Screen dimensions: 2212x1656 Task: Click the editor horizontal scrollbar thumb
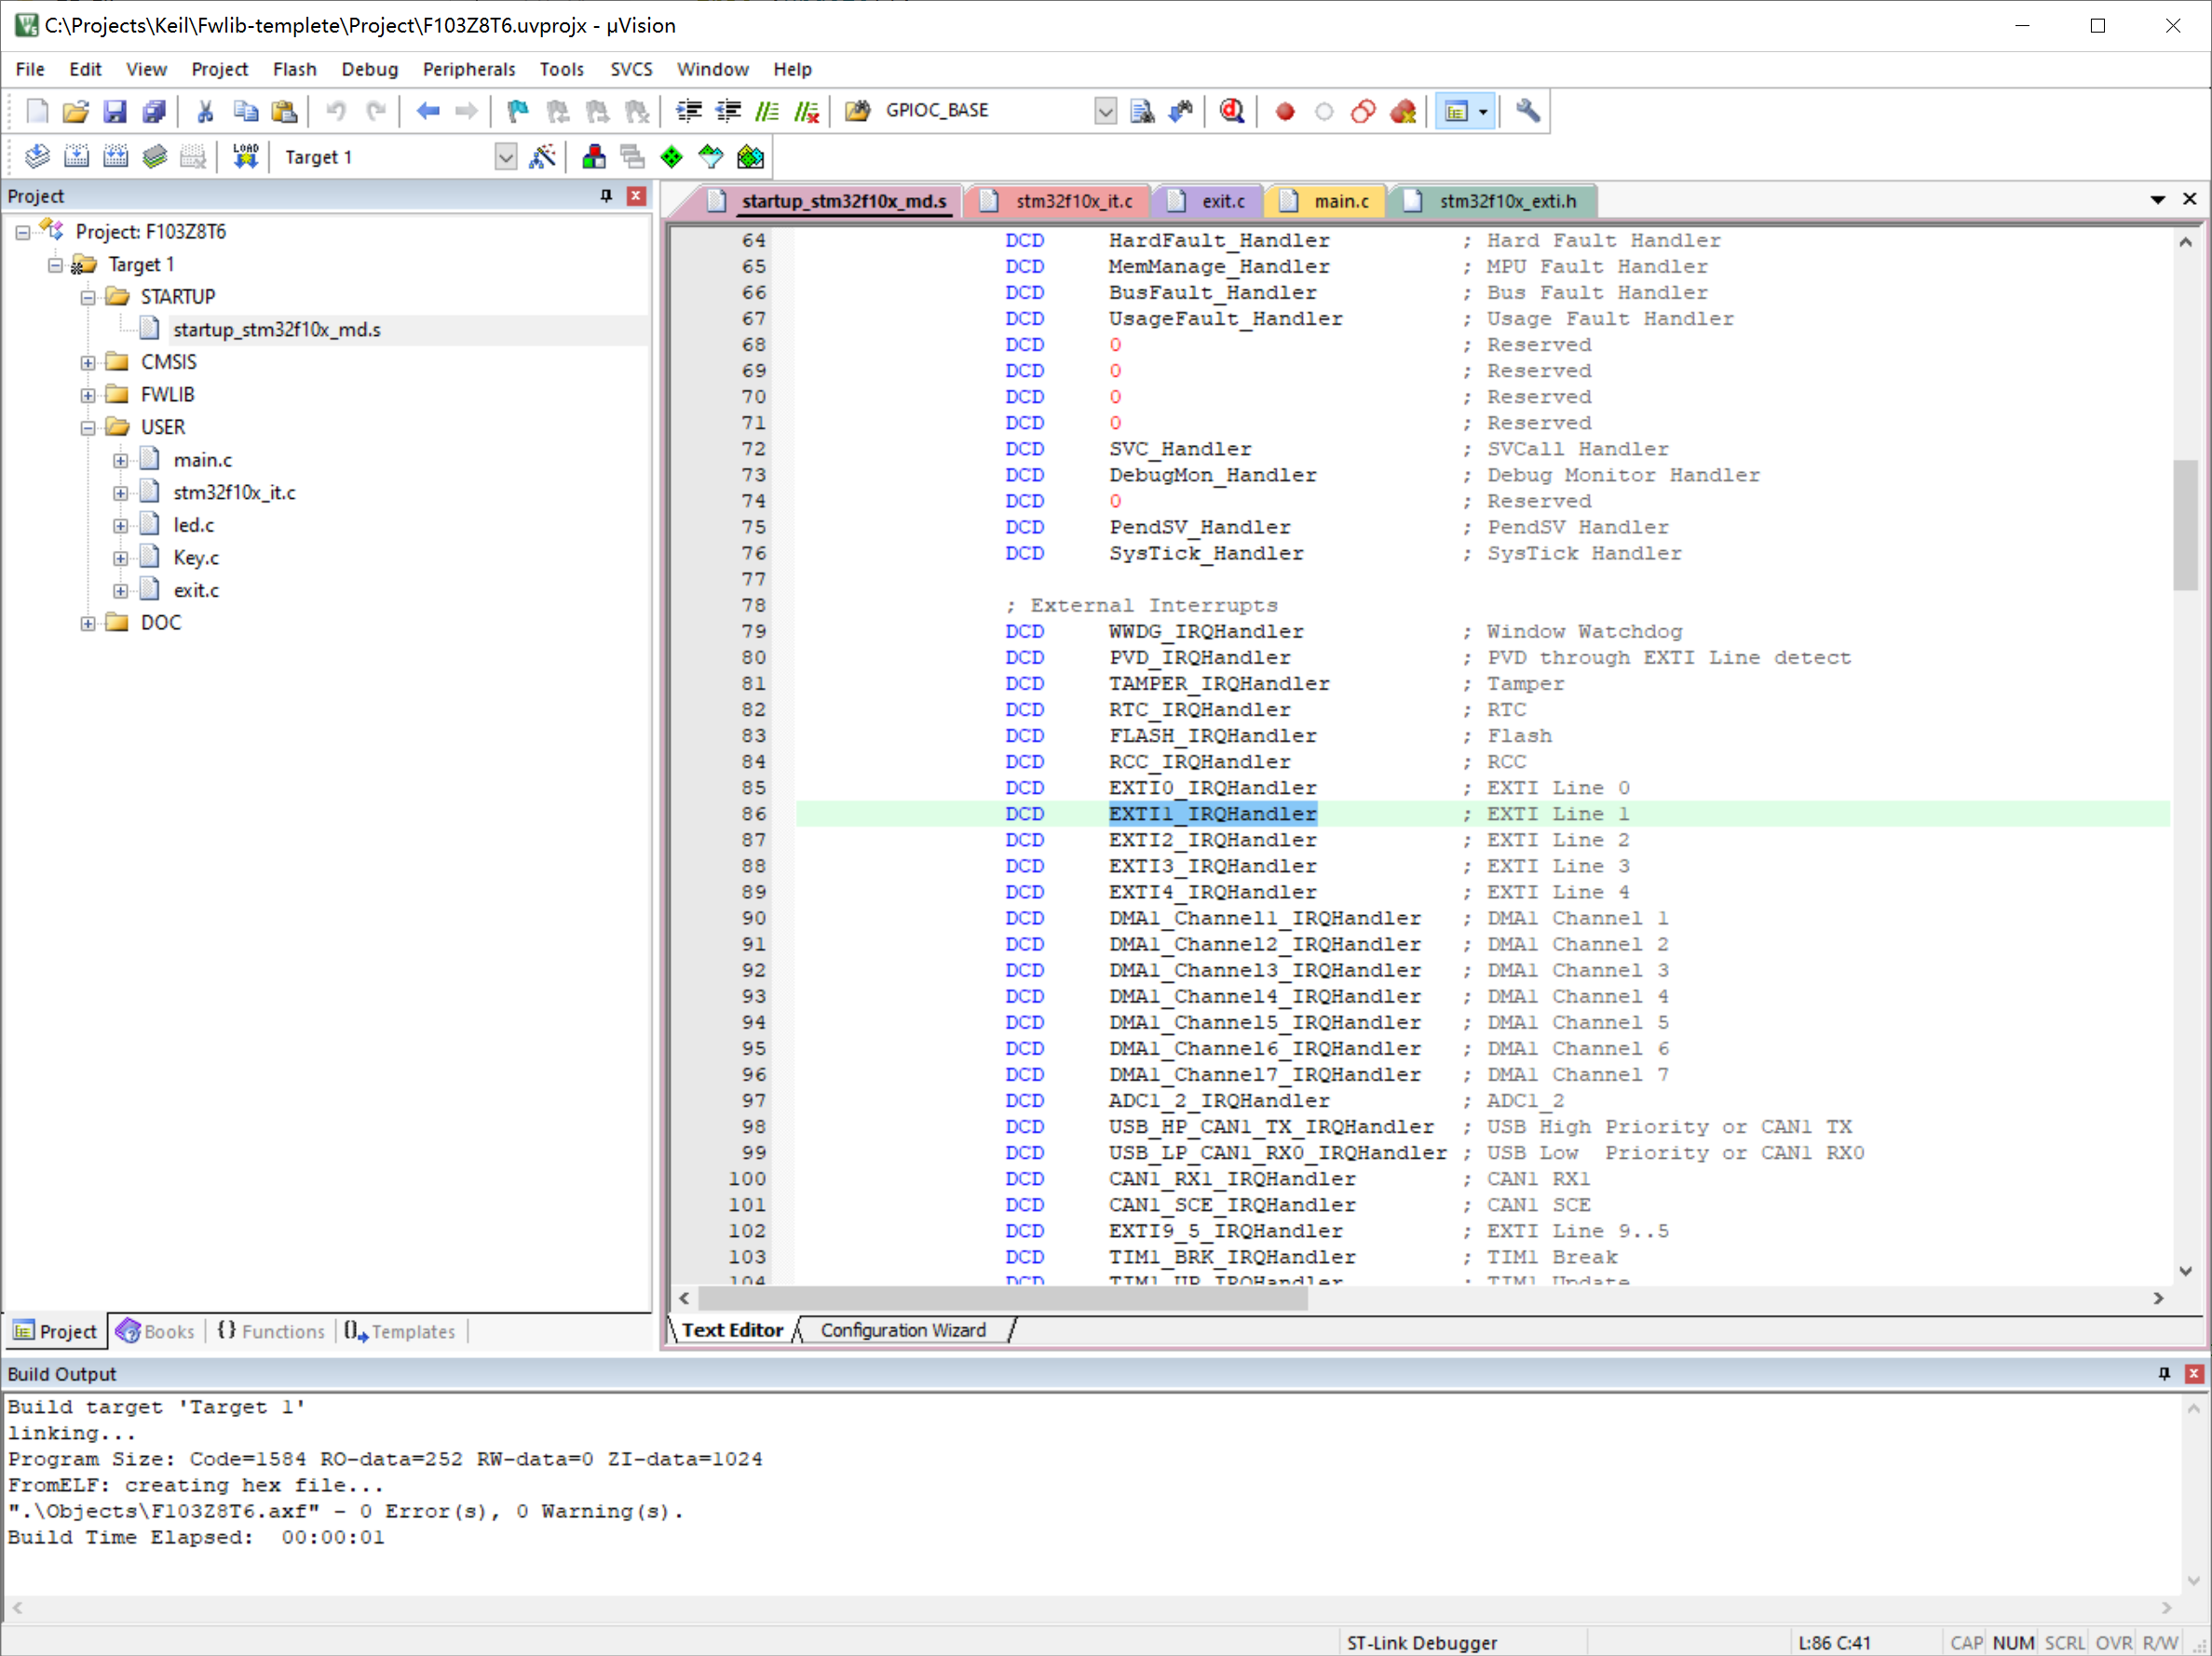coord(1002,1299)
